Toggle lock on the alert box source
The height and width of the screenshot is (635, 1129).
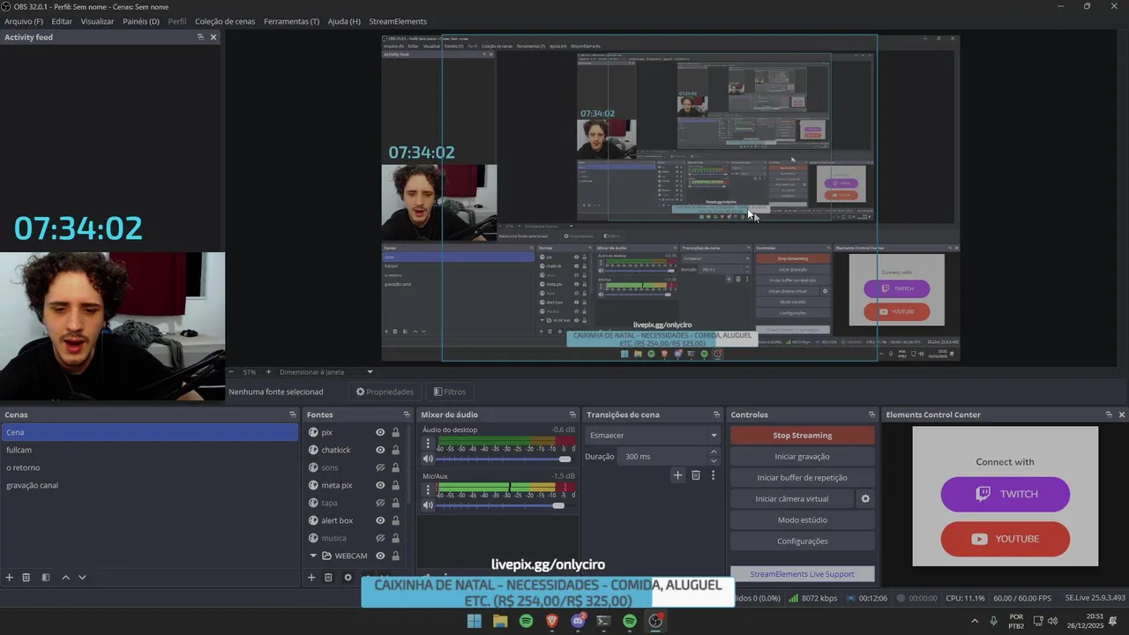click(395, 520)
